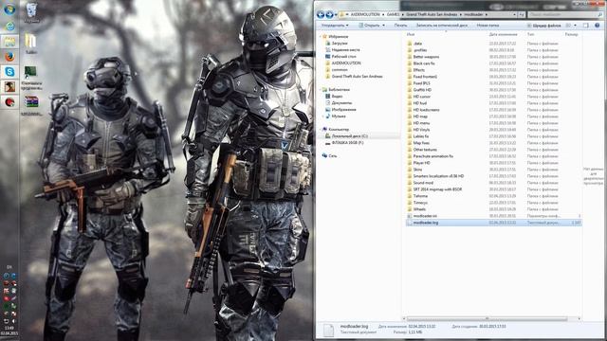Select the Better weapons folder icon
The width and height of the screenshot is (607, 341).
(x=410, y=57)
